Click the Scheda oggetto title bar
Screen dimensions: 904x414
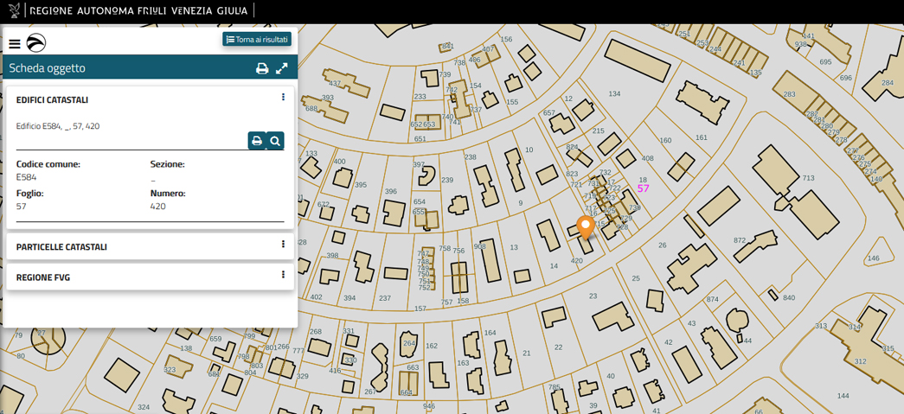(130, 68)
